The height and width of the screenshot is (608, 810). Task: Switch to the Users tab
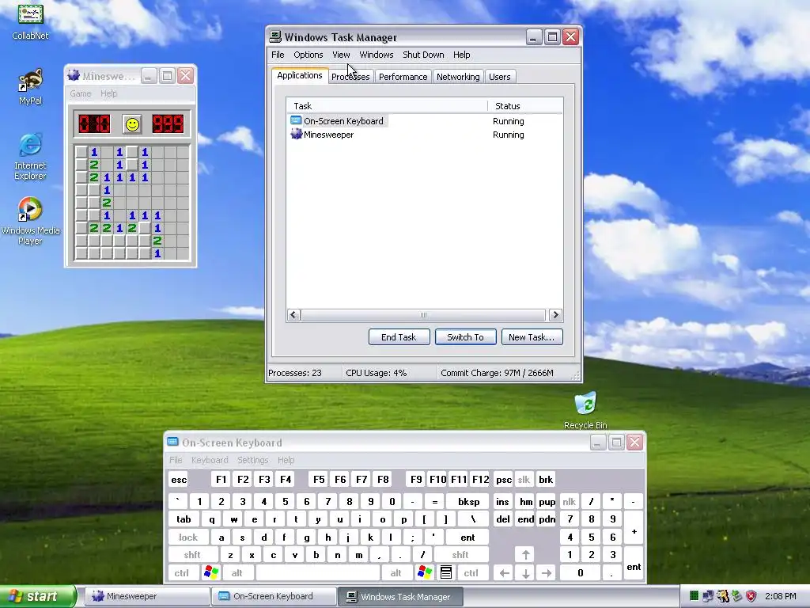coord(500,77)
